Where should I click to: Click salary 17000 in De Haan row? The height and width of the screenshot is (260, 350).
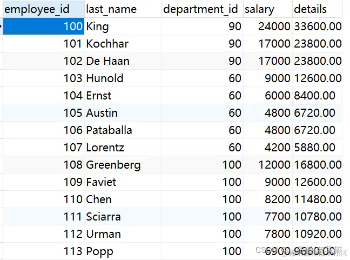268,61
